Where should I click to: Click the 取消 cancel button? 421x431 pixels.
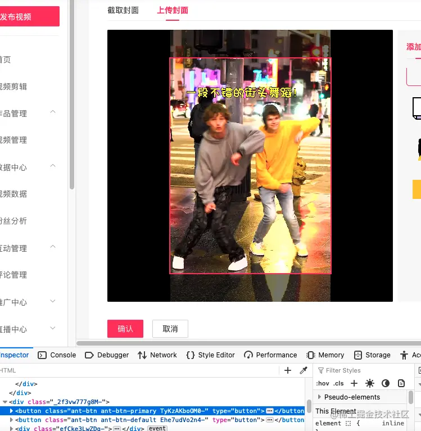click(170, 329)
